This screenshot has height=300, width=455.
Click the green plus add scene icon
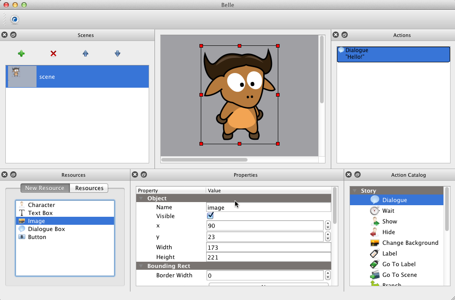coord(21,53)
